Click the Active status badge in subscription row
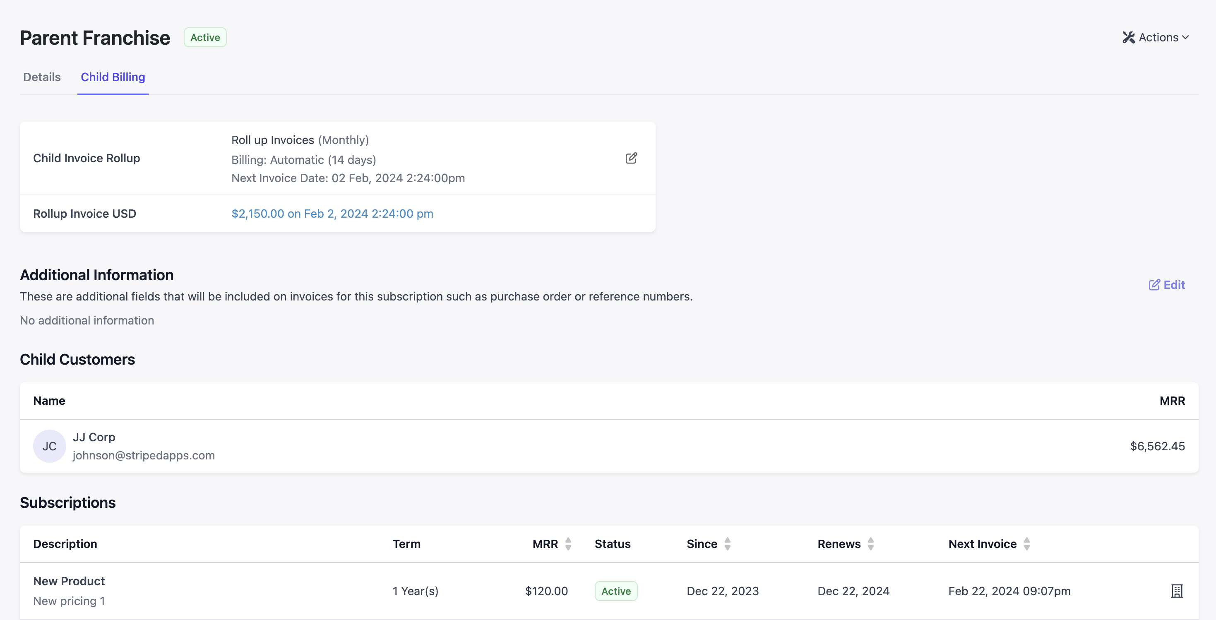The height and width of the screenshot is (620, 1216). pyautogui.click(x=615, y=591)
